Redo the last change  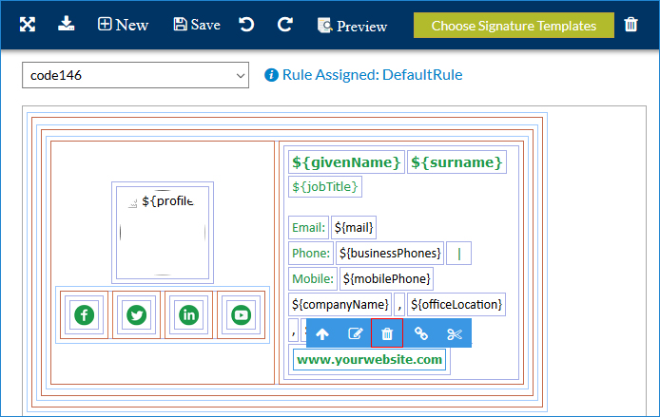coord(284,25)
